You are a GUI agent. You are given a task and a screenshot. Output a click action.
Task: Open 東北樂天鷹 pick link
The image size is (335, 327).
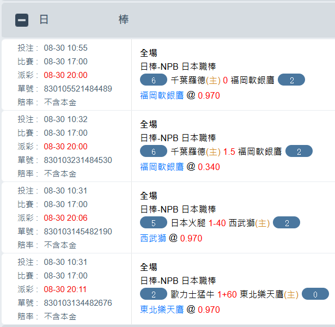tap(162, 310)
